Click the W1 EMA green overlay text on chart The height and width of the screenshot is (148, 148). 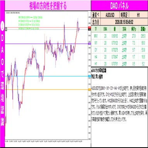[29, 21]
